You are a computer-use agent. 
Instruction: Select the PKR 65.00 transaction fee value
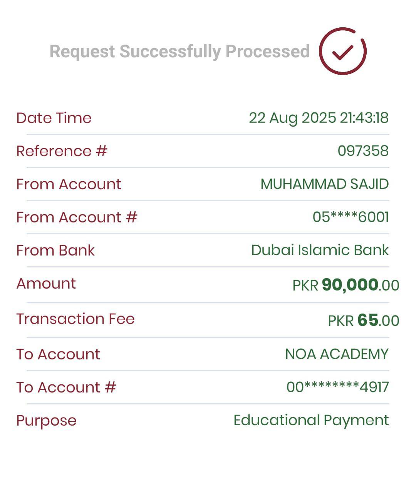click(x=363, y=320)
